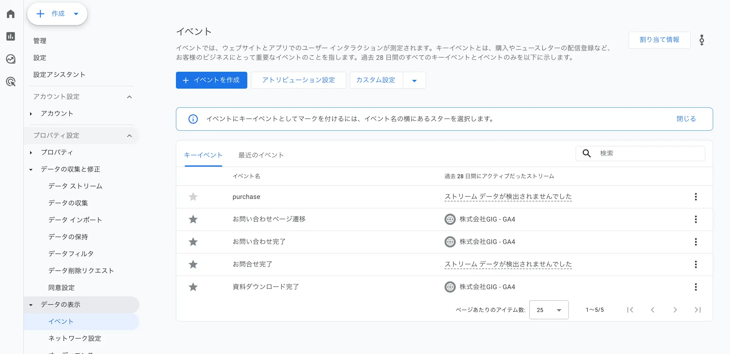
Task: Open the dropdown arrow next to カスタム設定
Action: (x=414, y=81)
